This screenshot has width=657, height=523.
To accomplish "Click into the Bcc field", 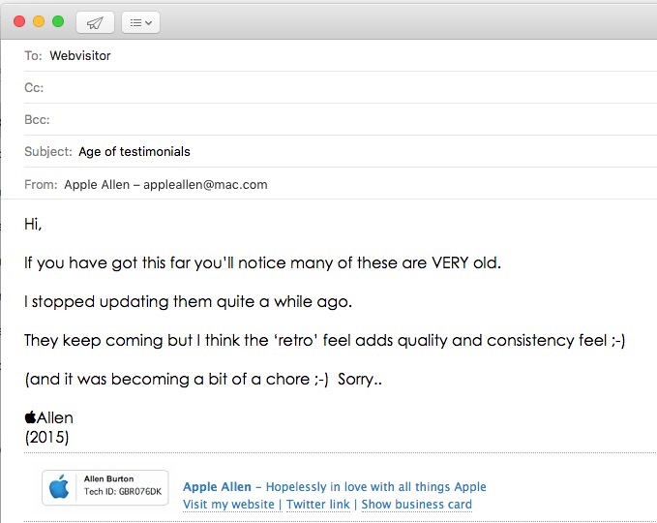I will point(290,120).
